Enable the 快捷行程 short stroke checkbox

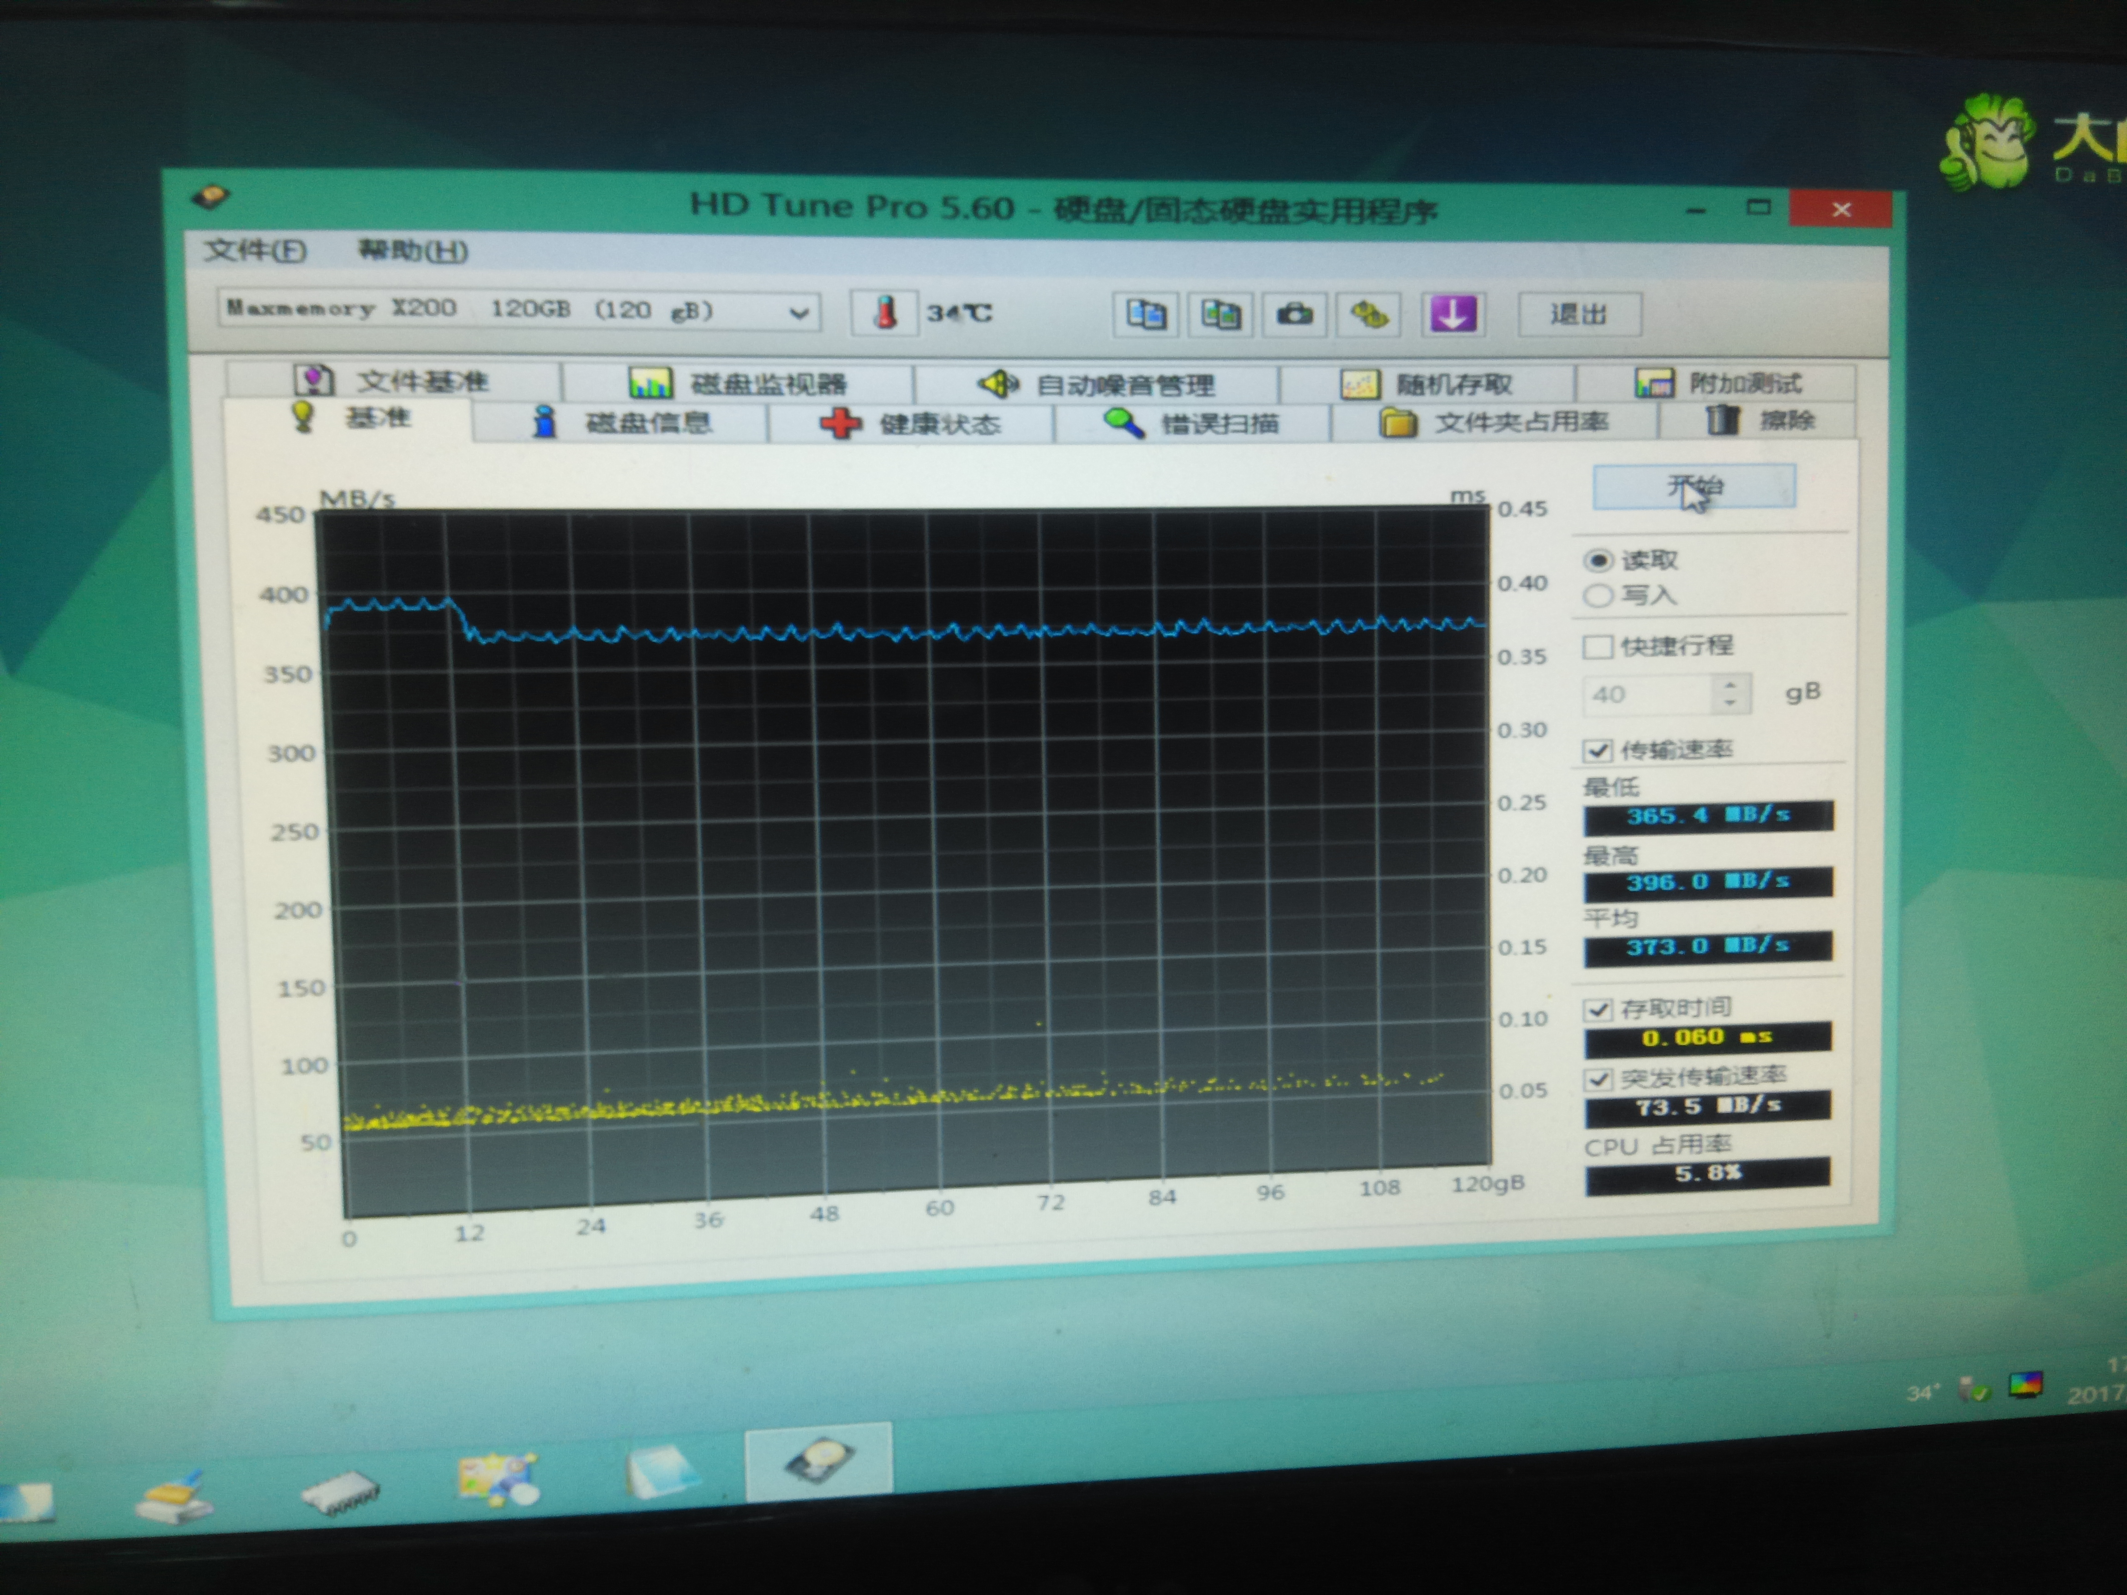click(1597, 646)
